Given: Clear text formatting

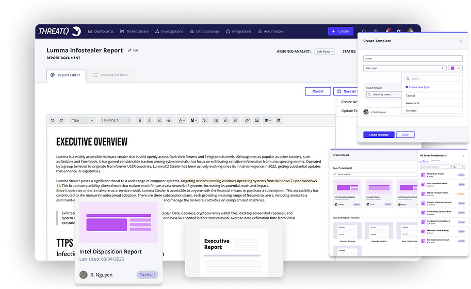Looking at the screenshot, I should click(x=205, y=120).
